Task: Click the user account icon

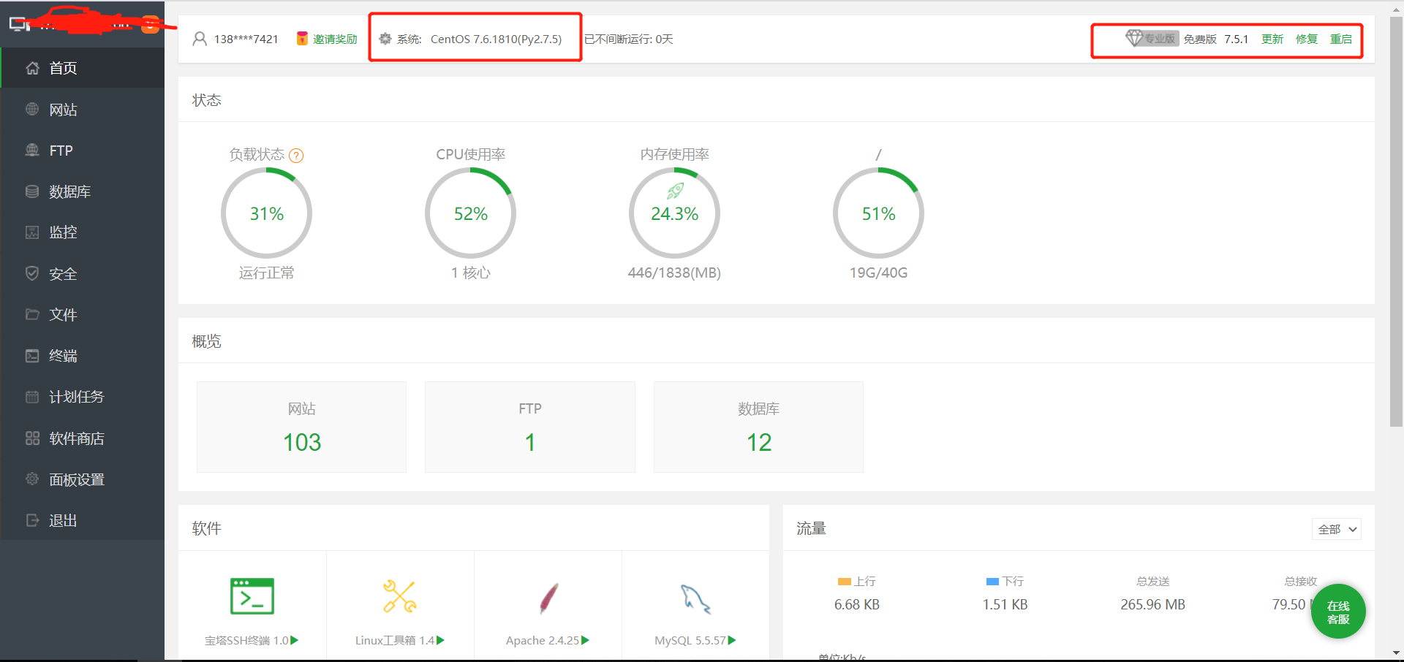Action: tap(200, 39)
